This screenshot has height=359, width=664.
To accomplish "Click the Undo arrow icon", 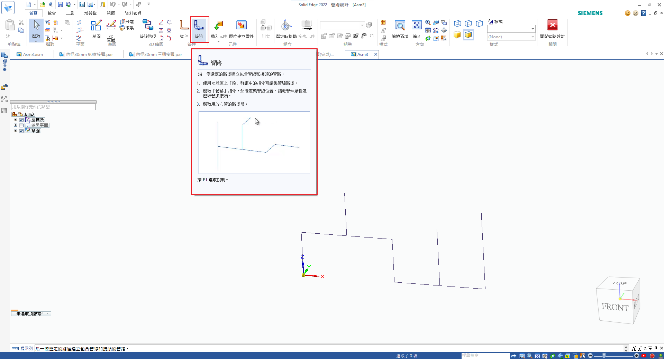I will 112,4.
